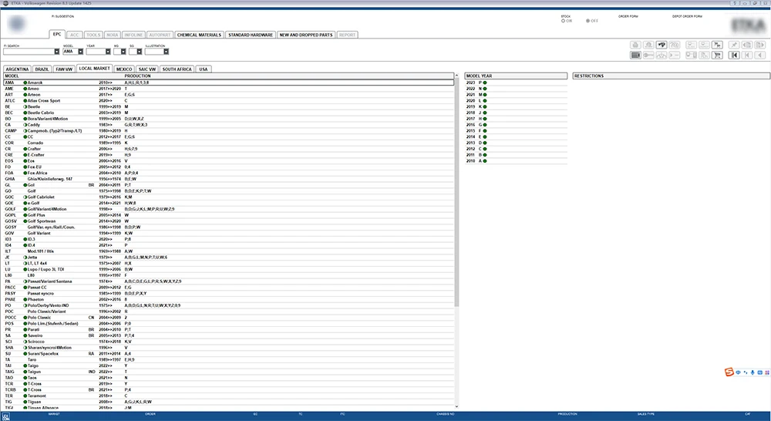
Task: Select the South Africa market tab
Action: pos(177,69)
